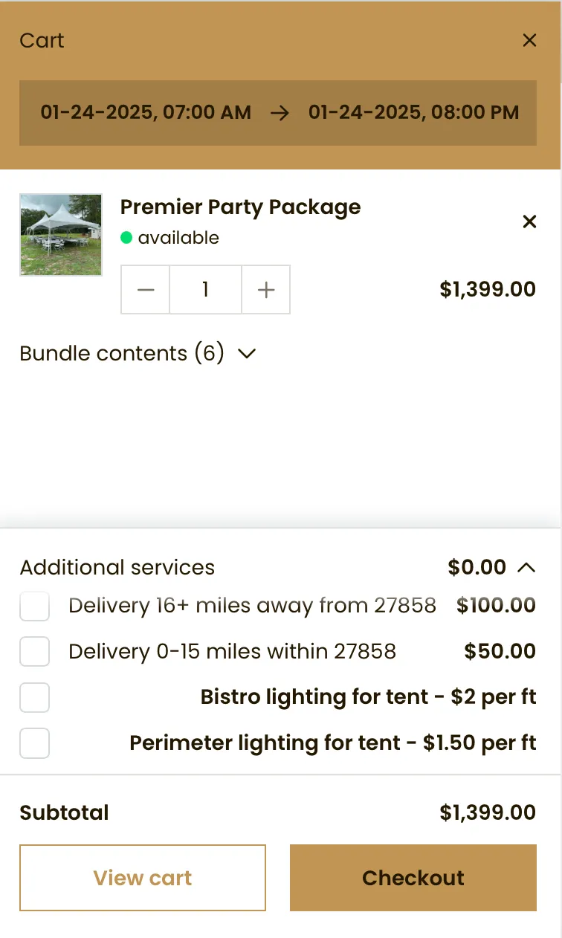Click the Additional services heading

pos(117,568)
